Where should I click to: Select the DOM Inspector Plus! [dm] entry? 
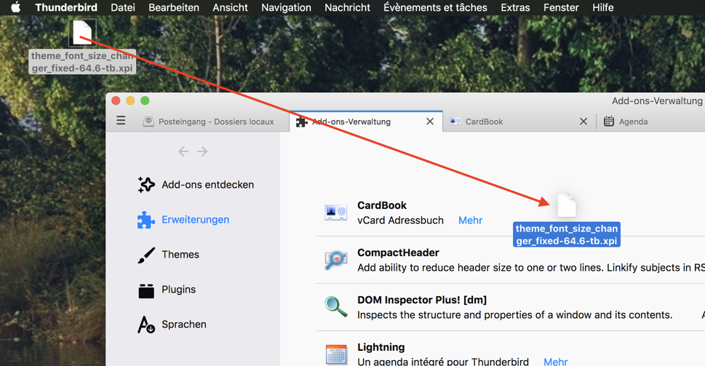[422, 300]
